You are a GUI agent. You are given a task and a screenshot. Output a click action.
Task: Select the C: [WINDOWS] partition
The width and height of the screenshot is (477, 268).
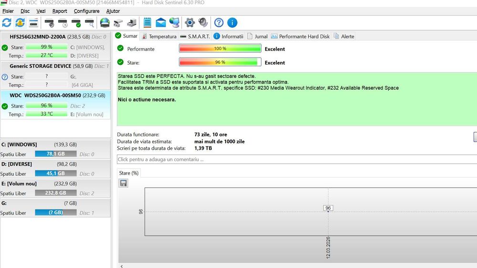point(55,149)
